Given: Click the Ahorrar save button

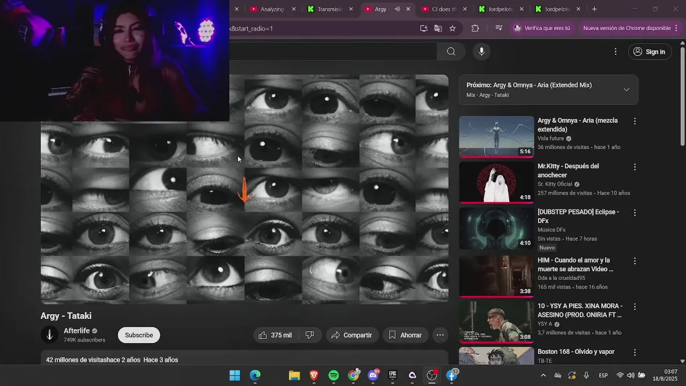Looking at the screenshot, I should coord(405,335).
